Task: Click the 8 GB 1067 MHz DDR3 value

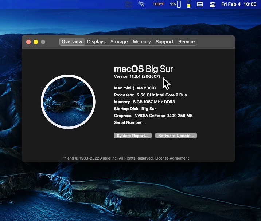Action: click(x=154, y=102)
